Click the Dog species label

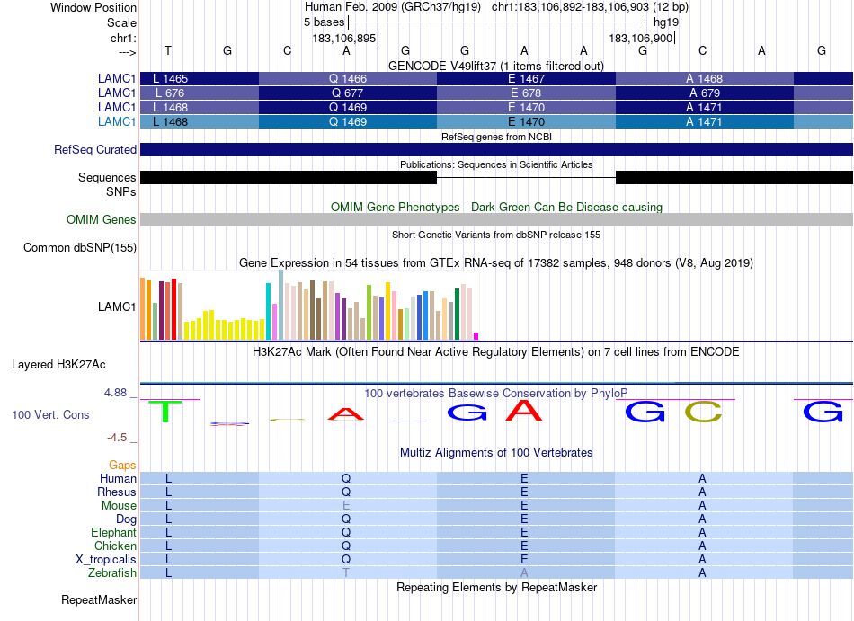pyautogui.click(x=126, y=519)
